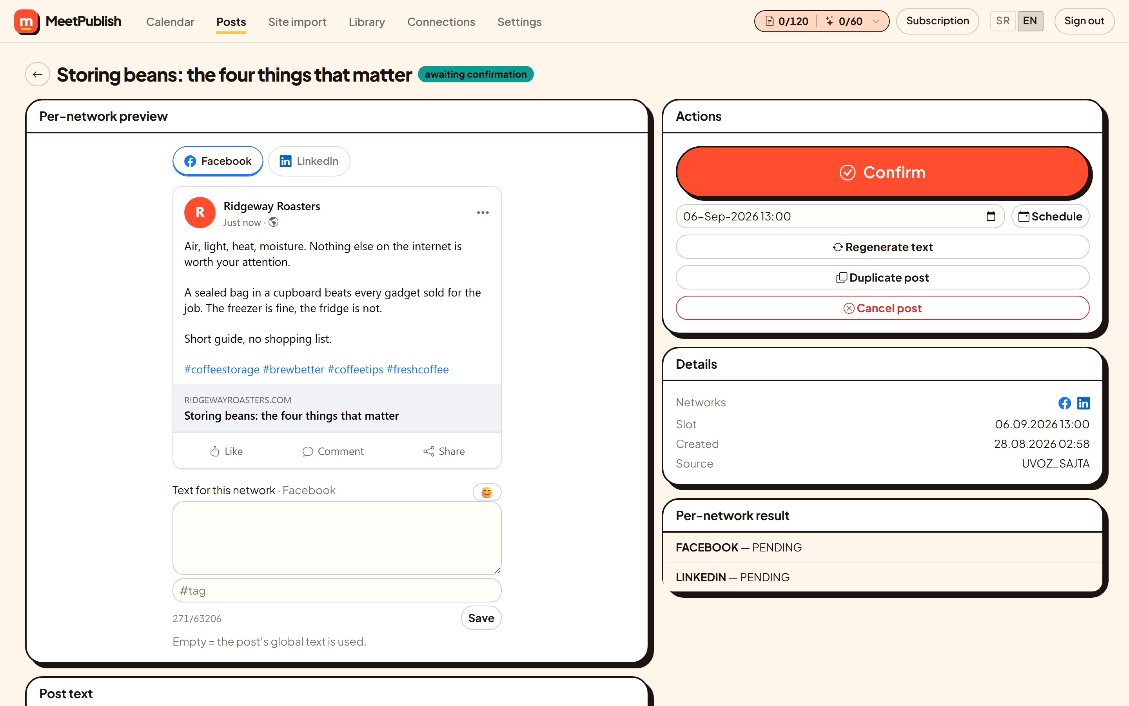Click the schedule date-time field
Screen dimensions: 1129x706
pyautogui.click(x=840, y=216)
